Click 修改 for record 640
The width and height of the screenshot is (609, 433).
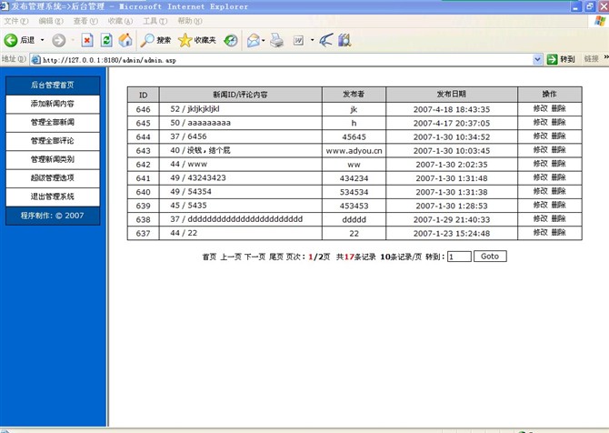pos(540,191)
